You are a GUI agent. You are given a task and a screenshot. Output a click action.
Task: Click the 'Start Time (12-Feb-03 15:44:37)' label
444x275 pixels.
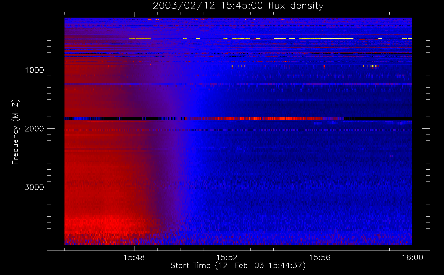click(x=238, y=266)
